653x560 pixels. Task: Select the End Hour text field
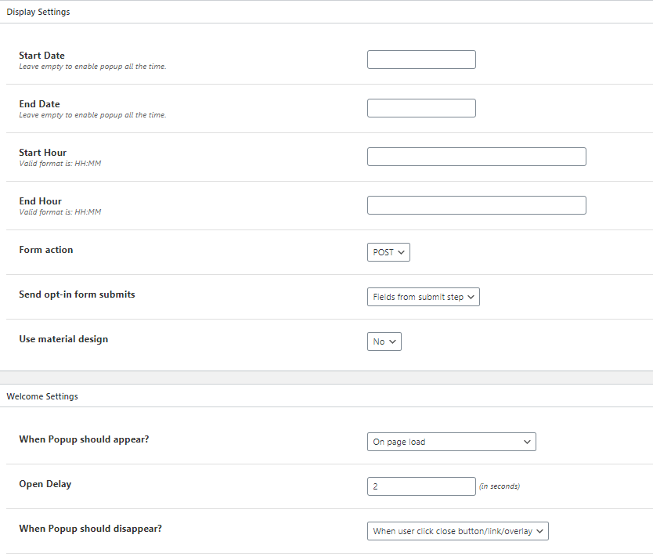coord(476,205)
